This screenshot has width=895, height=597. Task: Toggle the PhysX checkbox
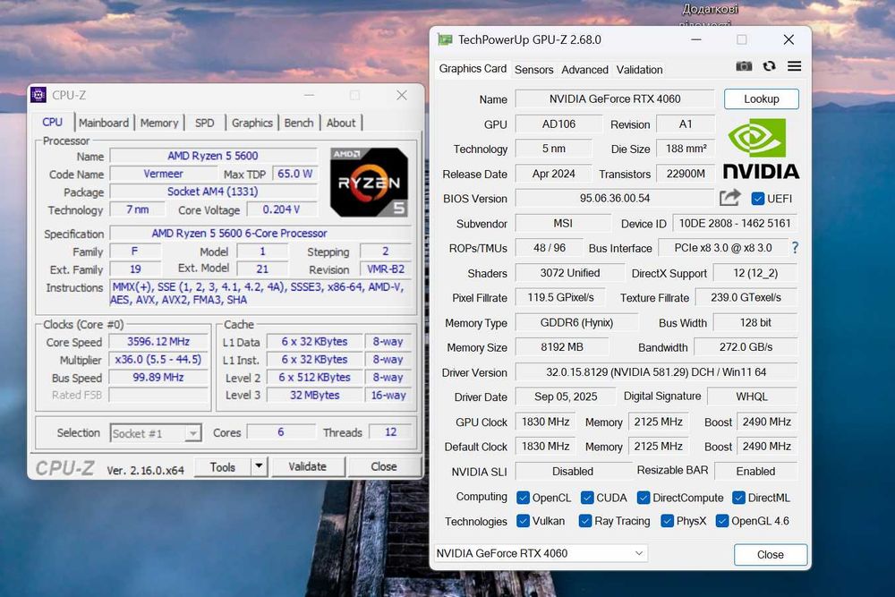[x=667, y=521]
